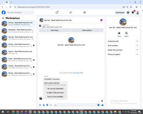Open the Windows notification center icon

pyautogui.click(x=140, y=112)
